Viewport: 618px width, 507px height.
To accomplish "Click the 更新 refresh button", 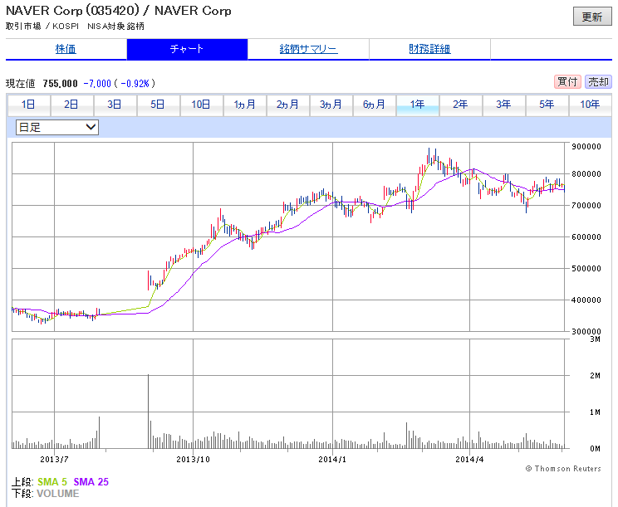I will (592, 17).
